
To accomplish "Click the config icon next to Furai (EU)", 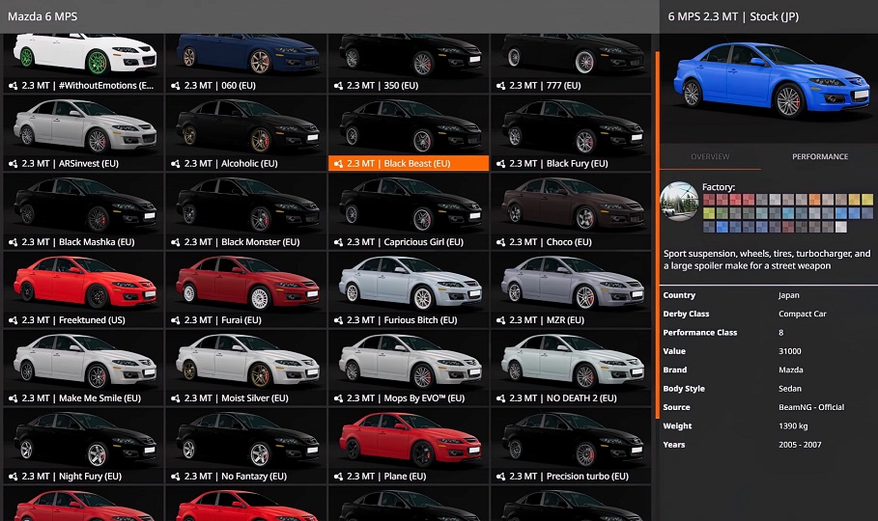I will click(x=176, y=320).
